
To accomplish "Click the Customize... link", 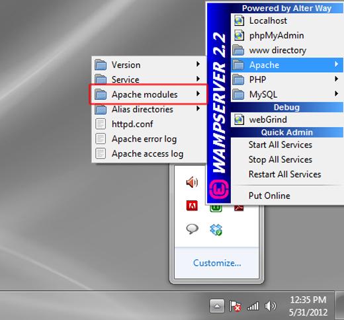I will [x=217, y=263].
